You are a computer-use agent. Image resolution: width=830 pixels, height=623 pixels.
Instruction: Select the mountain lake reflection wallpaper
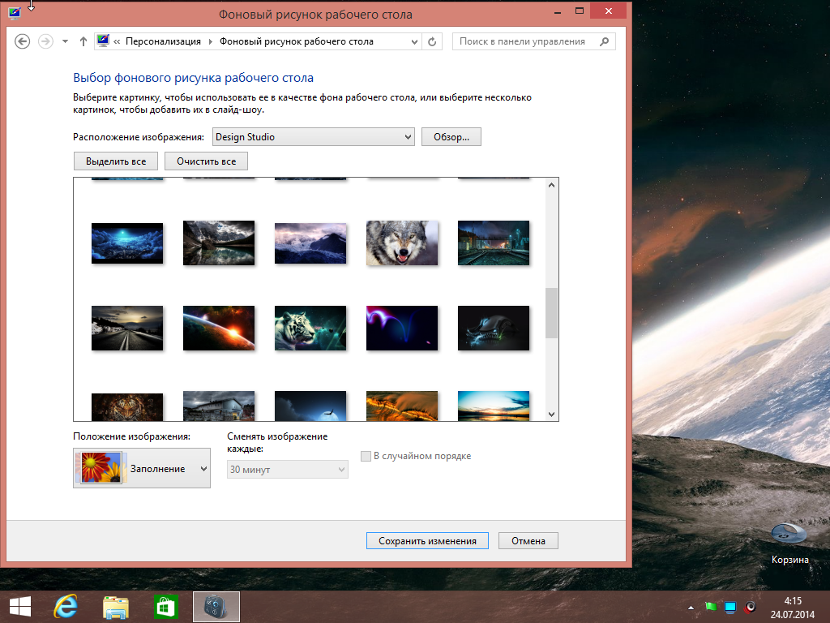point(219,243)
